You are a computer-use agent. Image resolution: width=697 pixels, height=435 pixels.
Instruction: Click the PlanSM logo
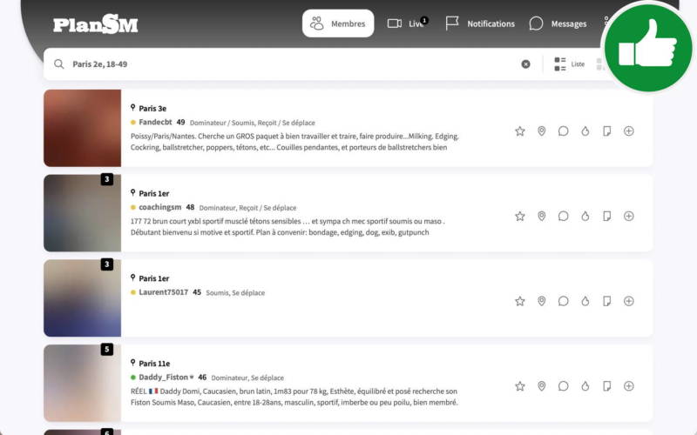pos(95,24)
